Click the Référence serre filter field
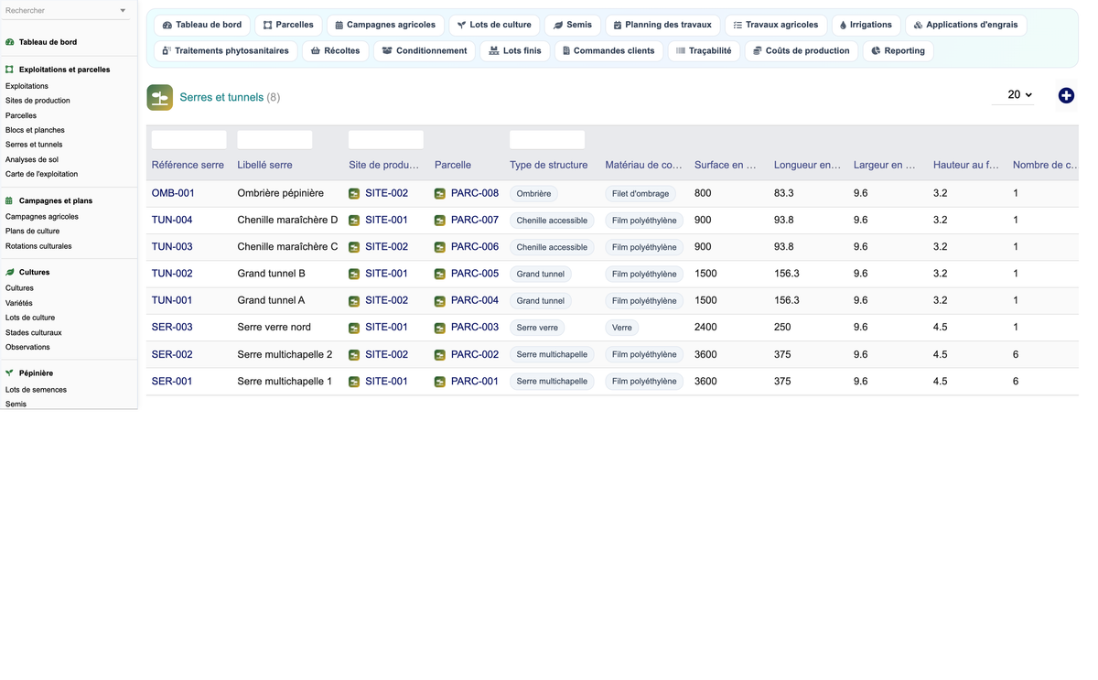The width and height of the screenshot is (1098, 680). pyautogui.click(x=188, y=140)
